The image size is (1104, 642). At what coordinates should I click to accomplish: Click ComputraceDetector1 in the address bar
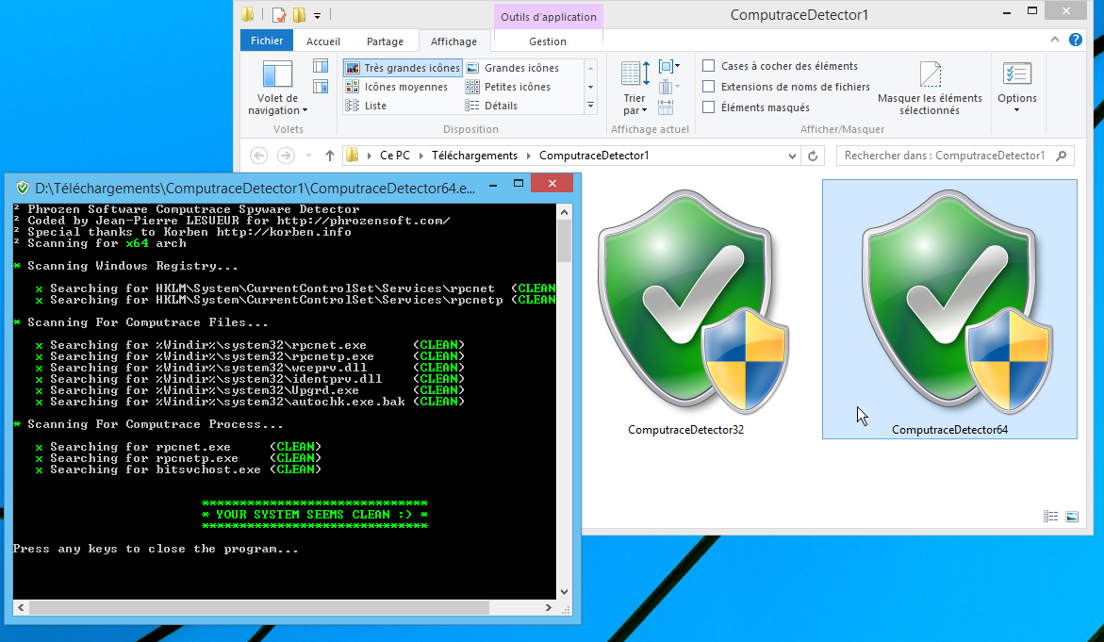[x=594, y=156]
